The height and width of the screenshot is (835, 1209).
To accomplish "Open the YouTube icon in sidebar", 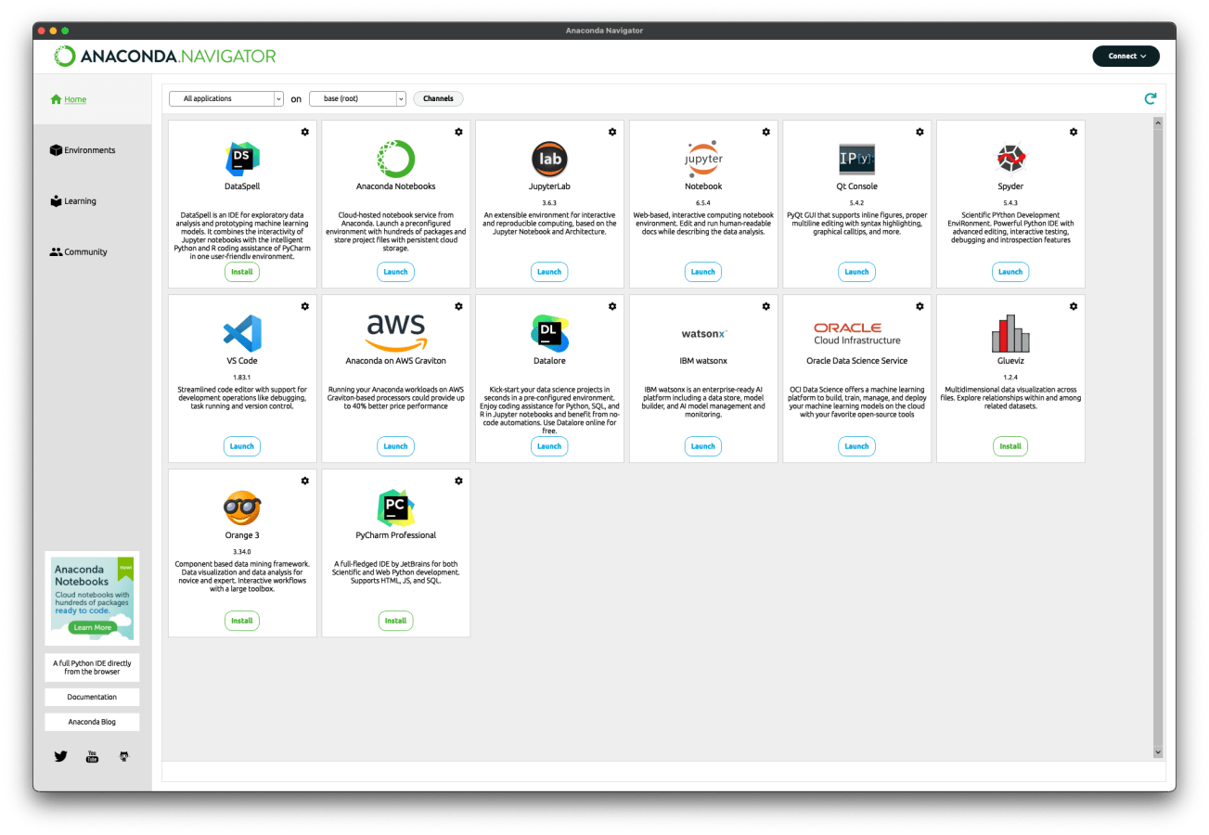I will 92,756.
